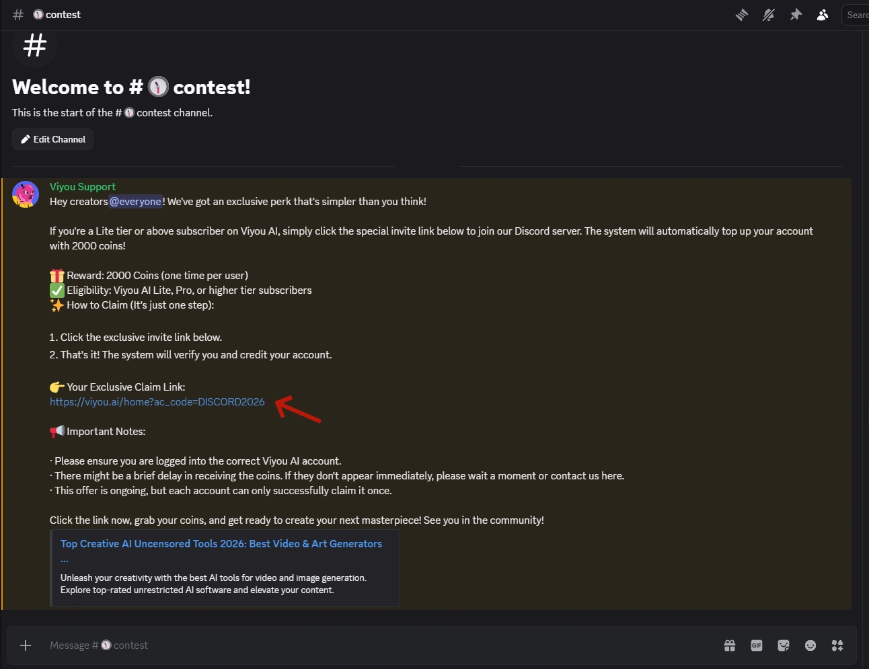This screenshot has width=869, height=669.
Task: Open the sticker picker
Action: [784, 645]
